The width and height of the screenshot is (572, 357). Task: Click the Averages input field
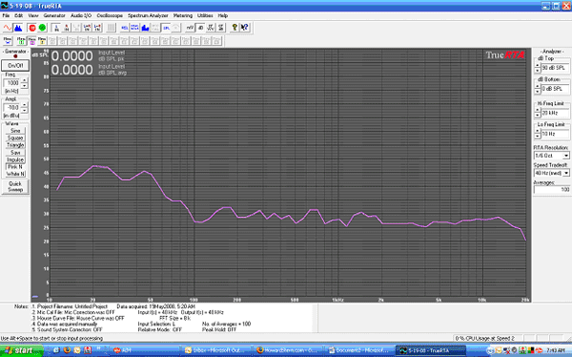(x=552, y=190)
